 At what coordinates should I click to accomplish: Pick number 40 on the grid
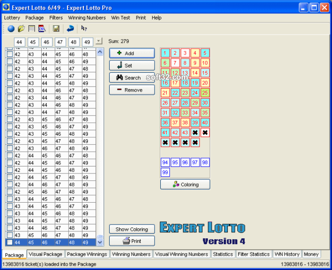coord(205,122)
